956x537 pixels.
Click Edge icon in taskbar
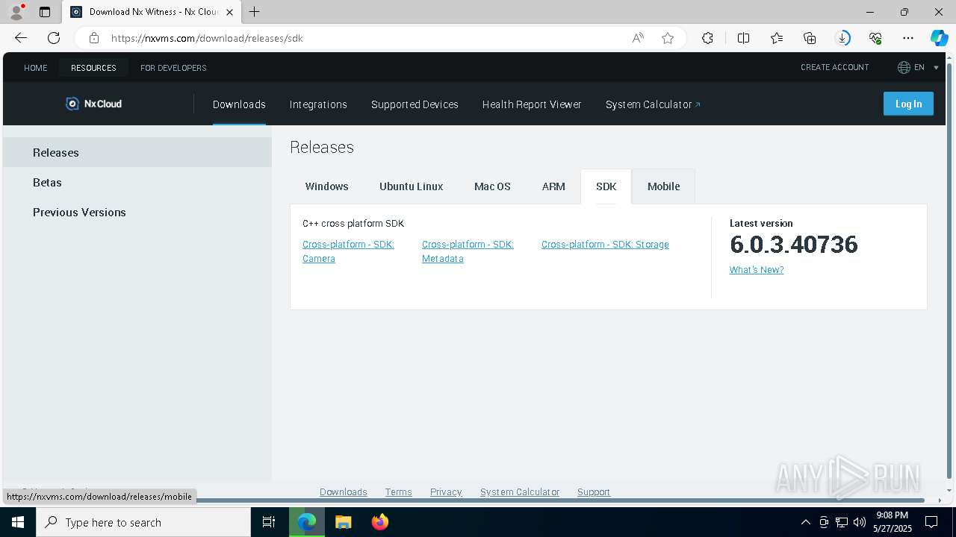click(307, 522)
